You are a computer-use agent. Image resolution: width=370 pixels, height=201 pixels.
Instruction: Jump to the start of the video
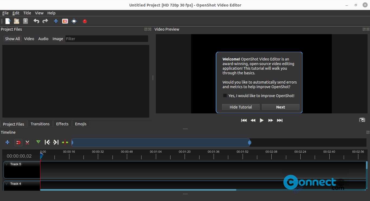244,120
